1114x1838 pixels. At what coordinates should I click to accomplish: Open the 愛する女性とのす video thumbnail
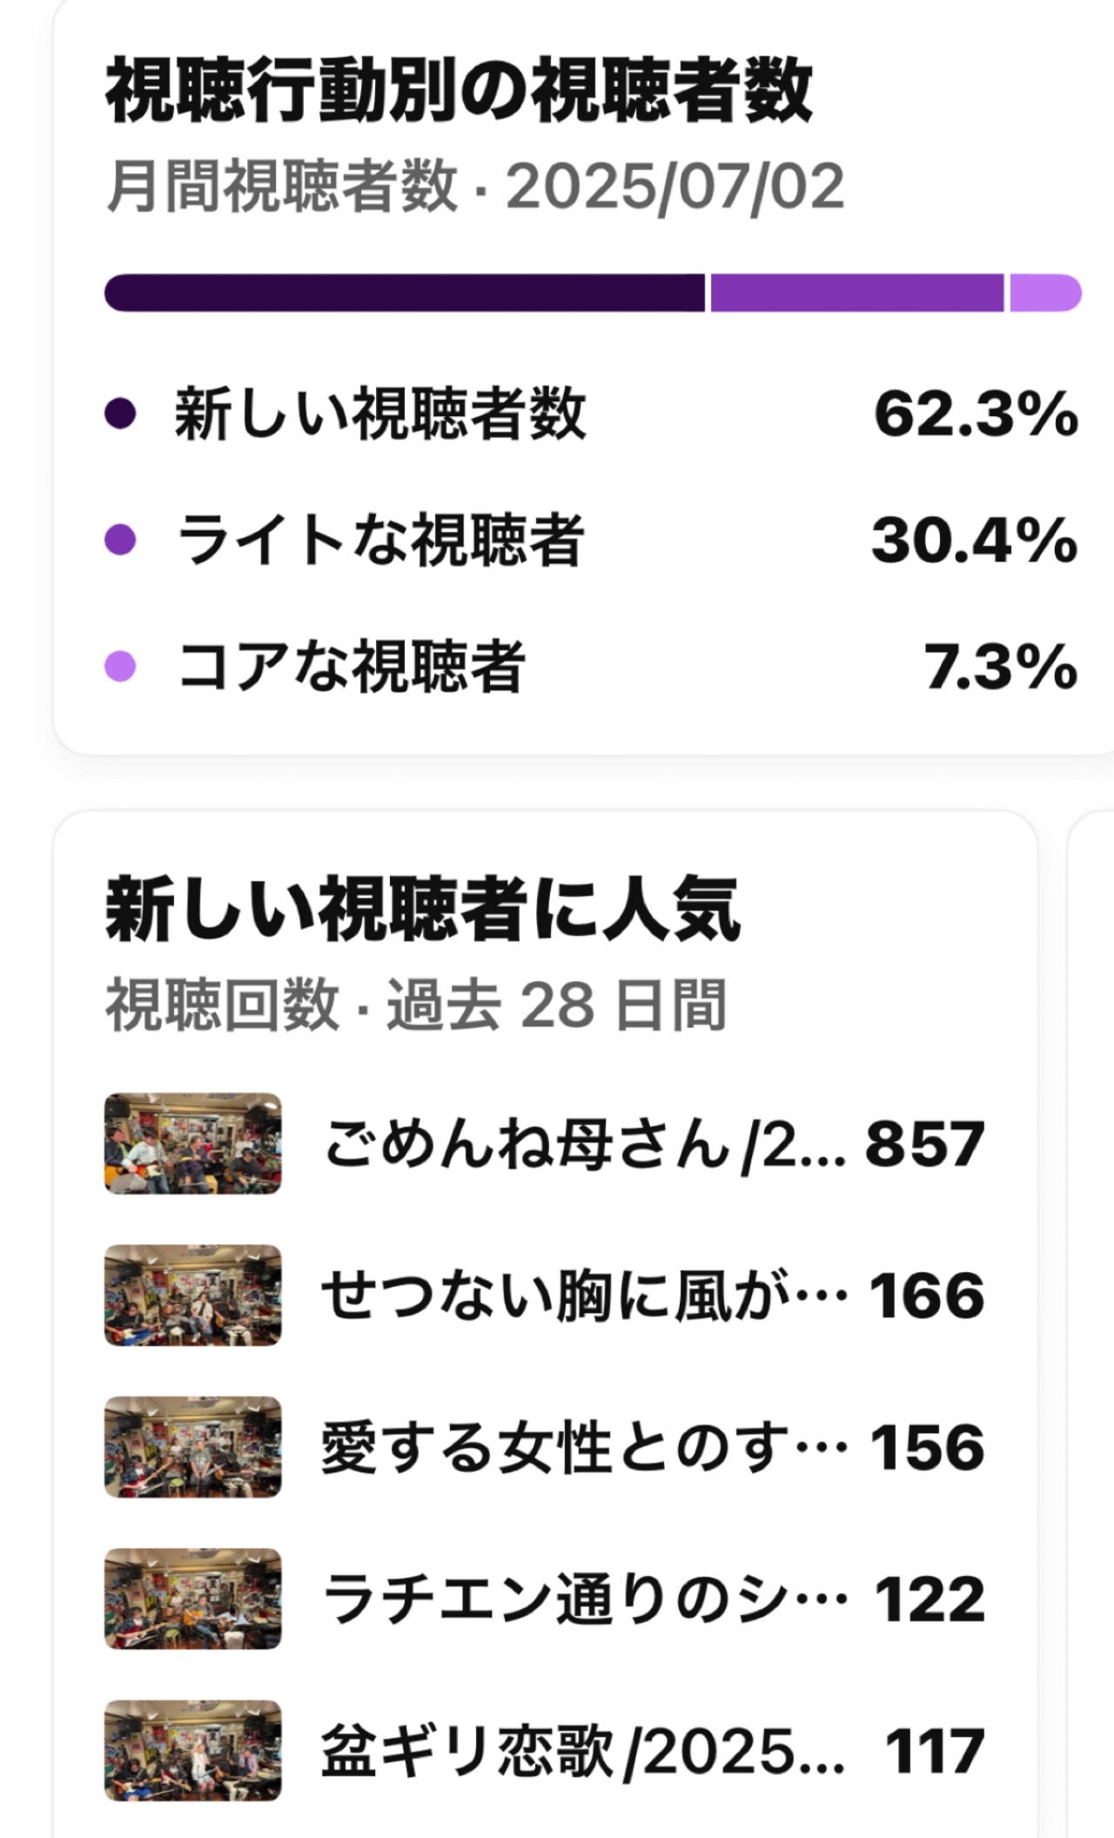[193, 1447]
